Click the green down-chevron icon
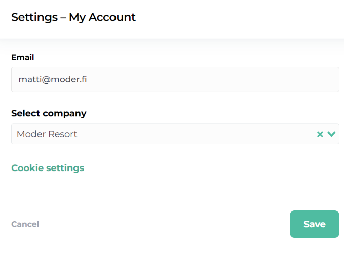Image resolution: width=344 pixels, height=254 pixels. (x=332, y=134)
